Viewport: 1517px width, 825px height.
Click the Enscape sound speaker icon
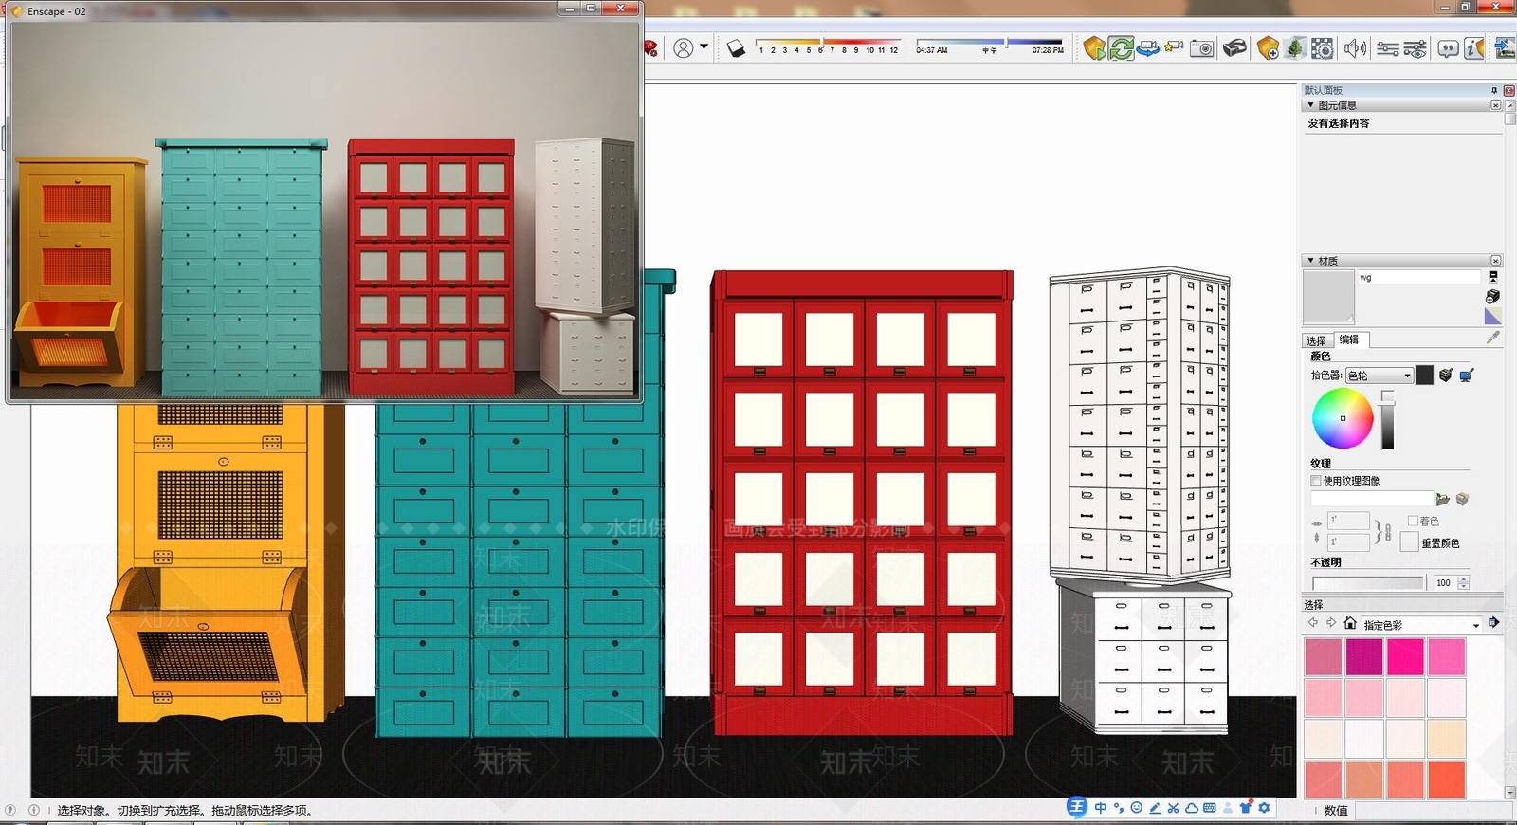(1355, 47)
